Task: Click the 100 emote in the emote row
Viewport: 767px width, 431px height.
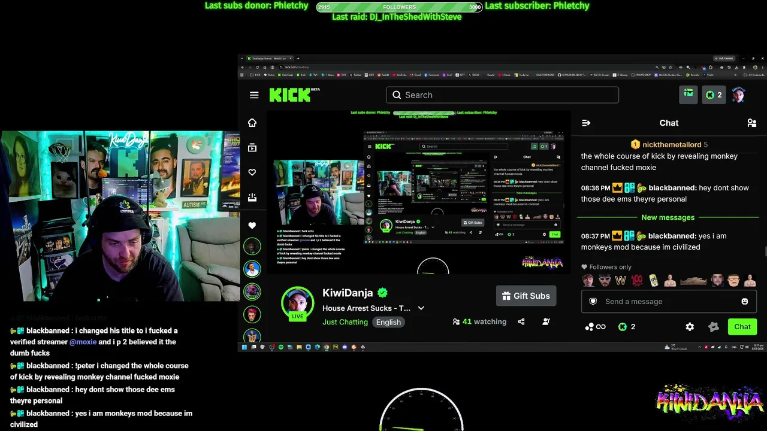Action: click(x=637, y=280)
